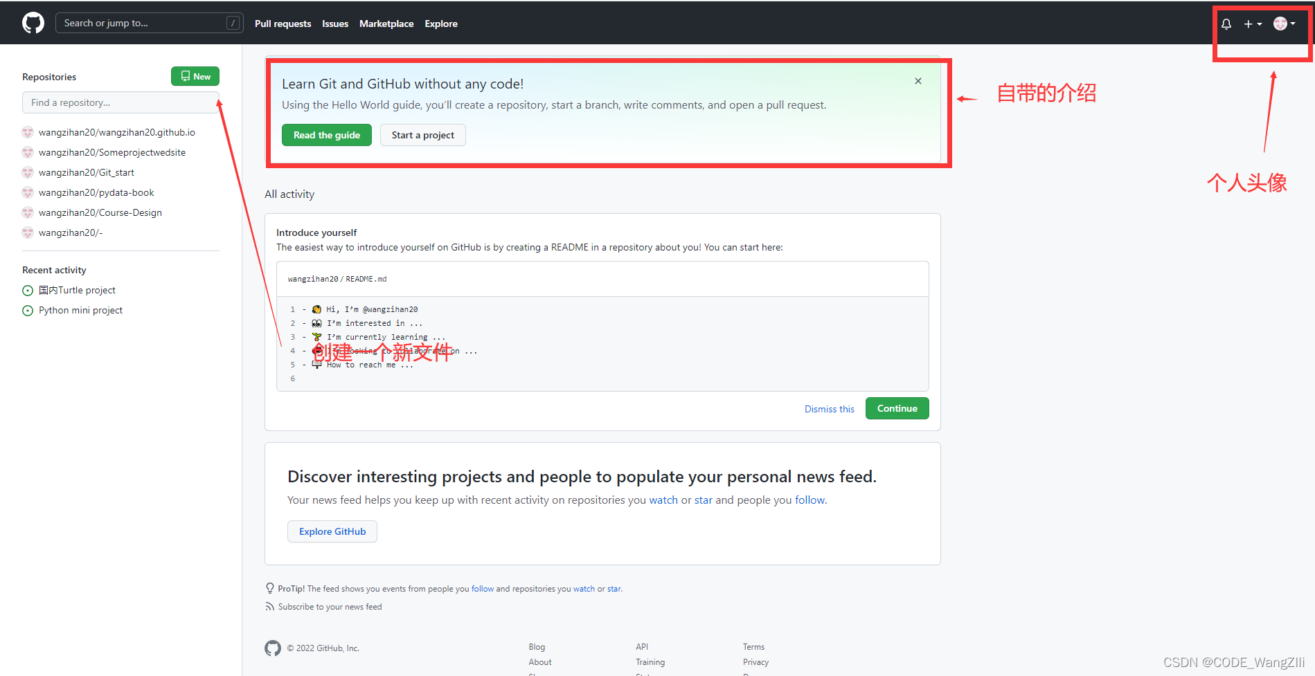Click the star link in Discover section
The height and width of the screenshot is (676, 1315).
click(x=704, y=500)
